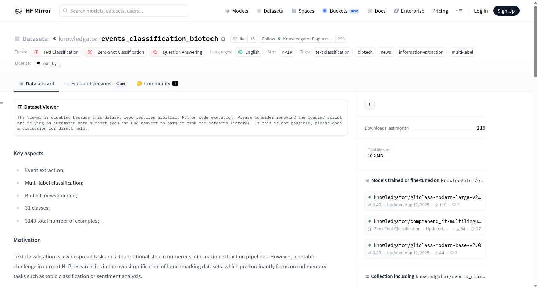Open the Models navigation item
The image size is (538, 289).
pos(237,11)
